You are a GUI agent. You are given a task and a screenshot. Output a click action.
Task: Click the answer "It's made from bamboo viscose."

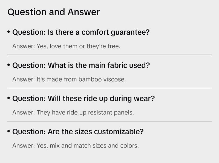pos(69,79)
